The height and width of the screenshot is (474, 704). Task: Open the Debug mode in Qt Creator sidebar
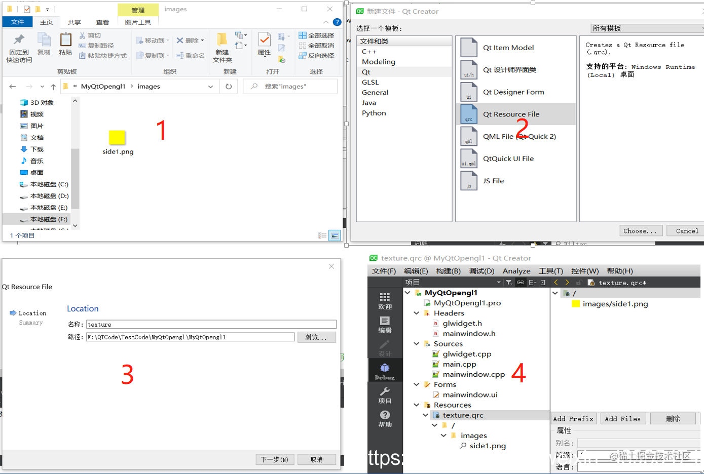385,371
